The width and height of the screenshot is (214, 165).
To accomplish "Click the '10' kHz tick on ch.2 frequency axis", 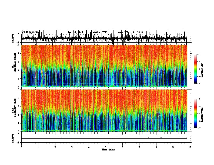I will (x=18, y=90).
